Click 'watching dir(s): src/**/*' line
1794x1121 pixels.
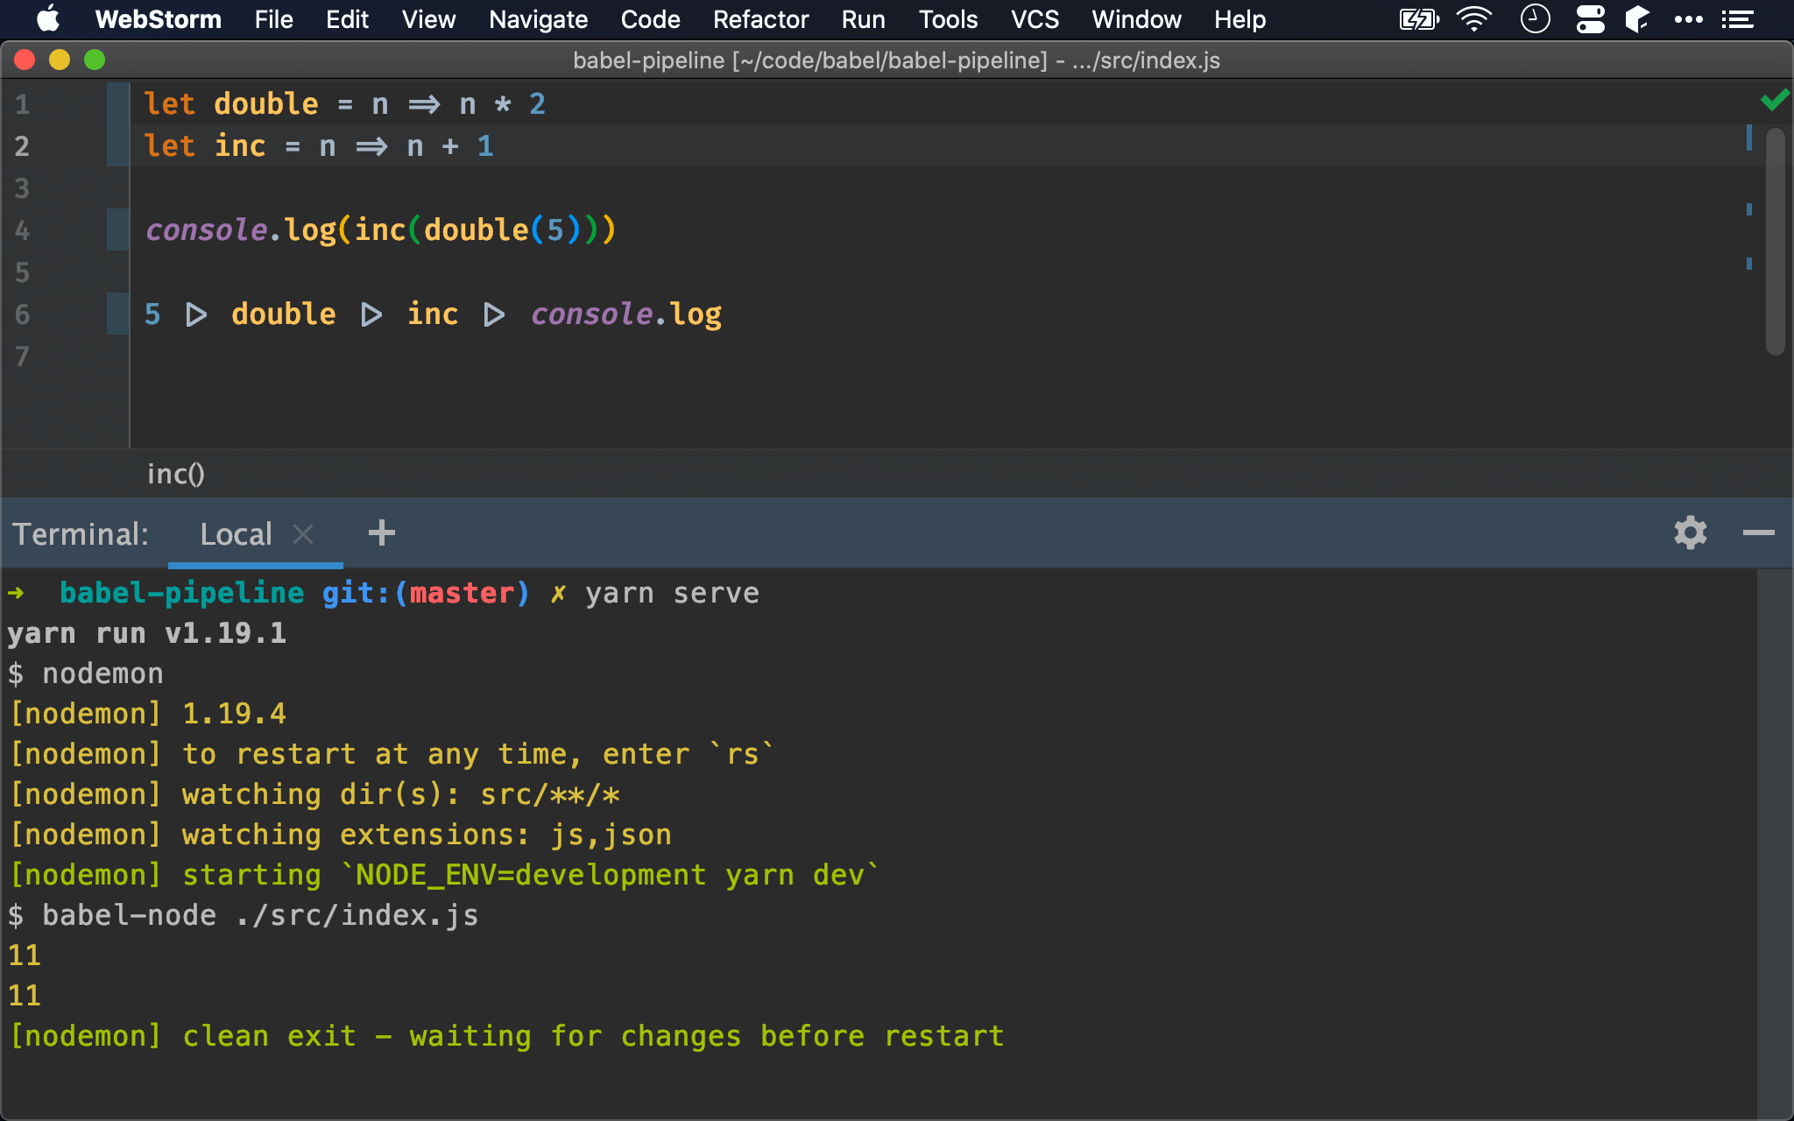(401, 794)
